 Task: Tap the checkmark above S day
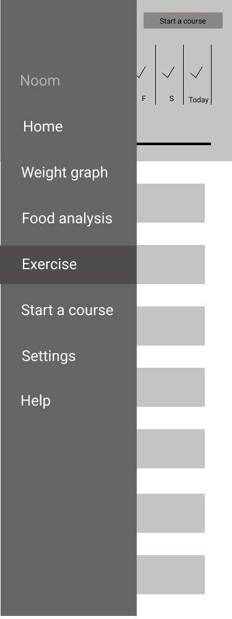coord(168,72)
